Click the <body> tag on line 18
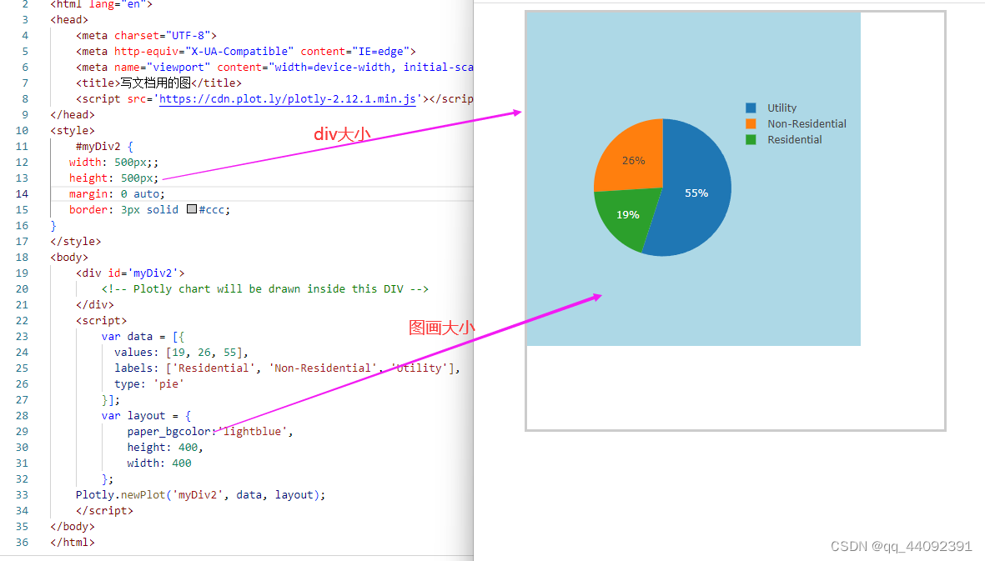985x561 pixels. (69, 258)
